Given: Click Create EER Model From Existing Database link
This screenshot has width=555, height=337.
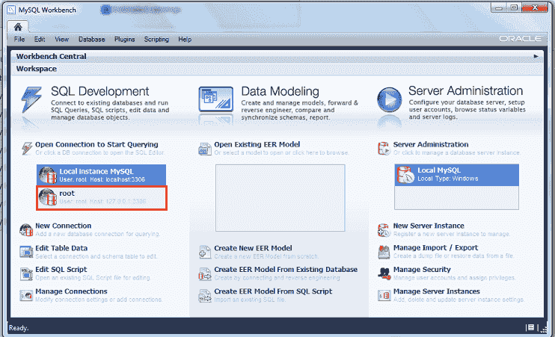Looking at the screenshot, I should coord(286,269).
